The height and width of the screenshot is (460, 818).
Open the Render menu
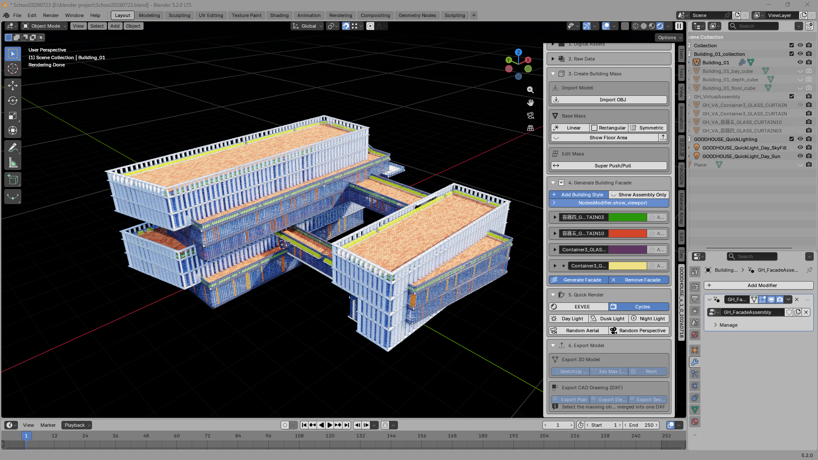click(51, 15)
